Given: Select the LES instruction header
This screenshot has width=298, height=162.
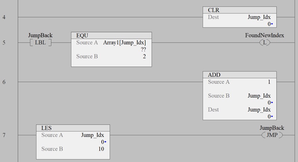Looking at the screenshot, I should click(x=73, y=128).
